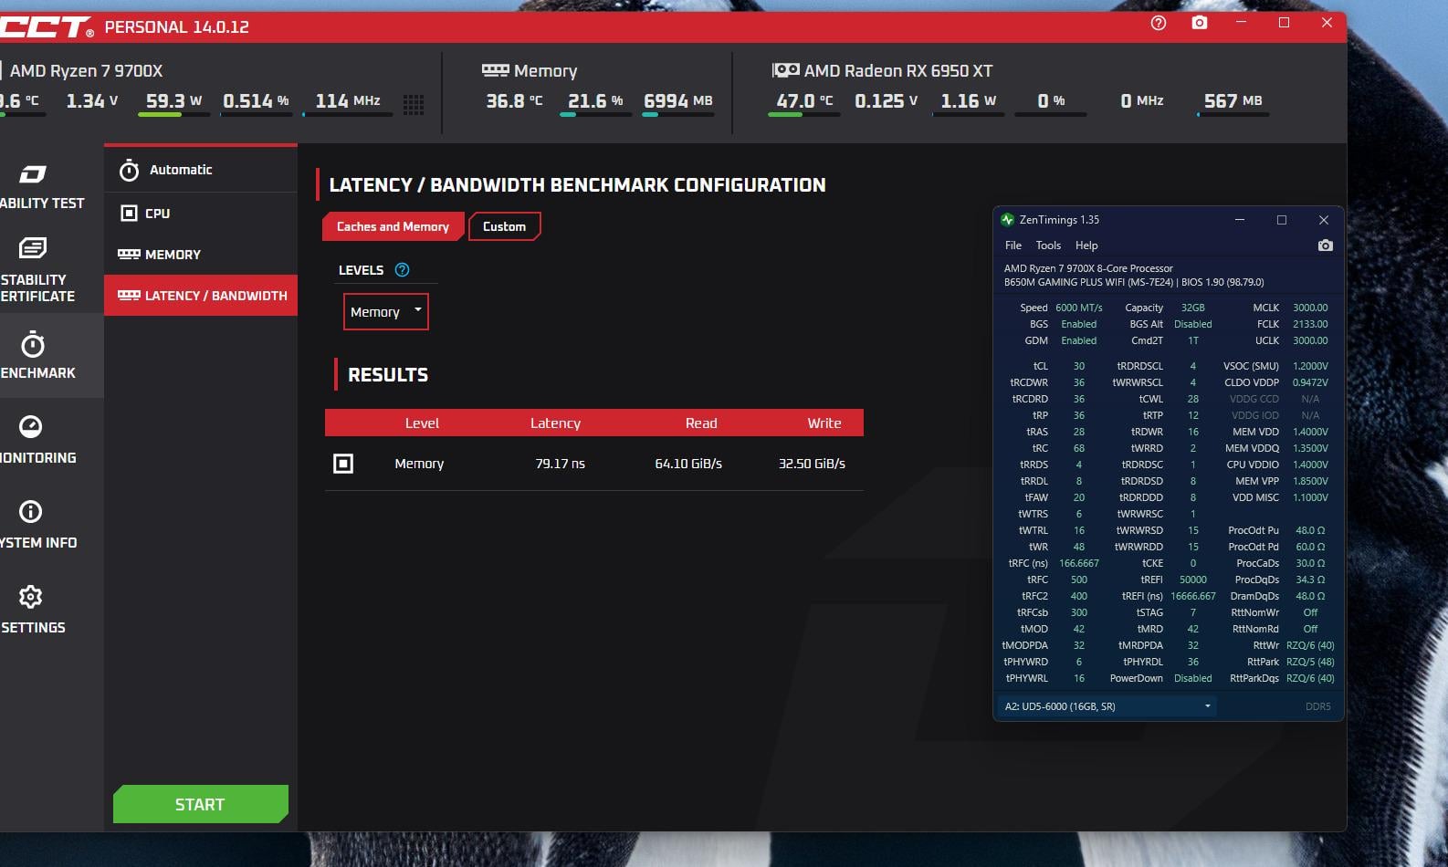
Task: Click the AMD Radeon RX 6950 XT heading
Action: tap(897, 70)
